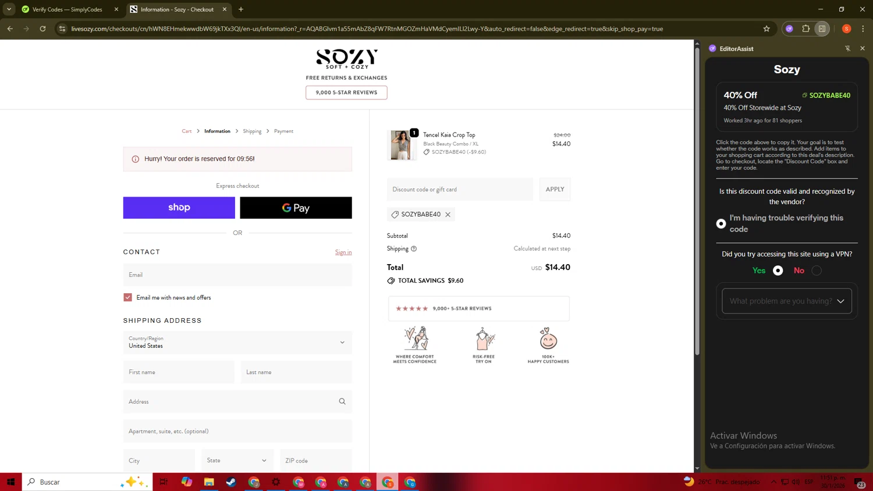873x491 pixels.
Task: Open the notification center with 23 badge
Action: click(x=860, y=482)
